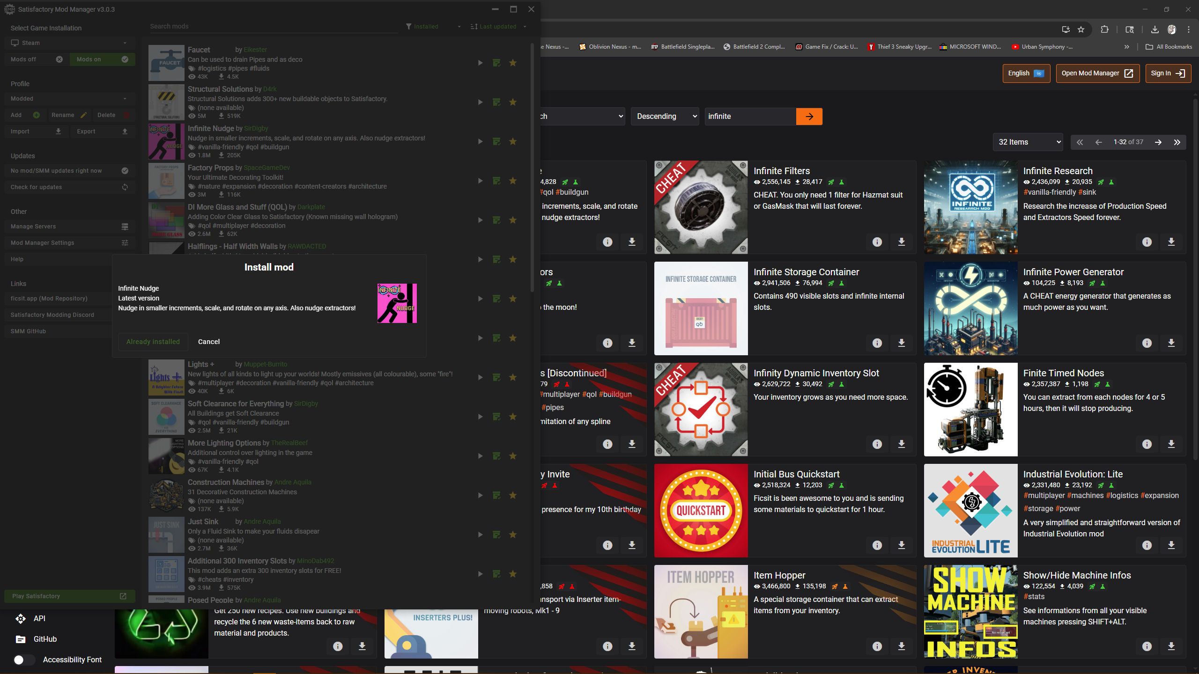Open the info icon for Infinite Research

tap(1147, 242)
